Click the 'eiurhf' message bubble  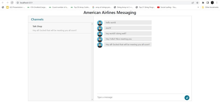click(x=128, y=28)
